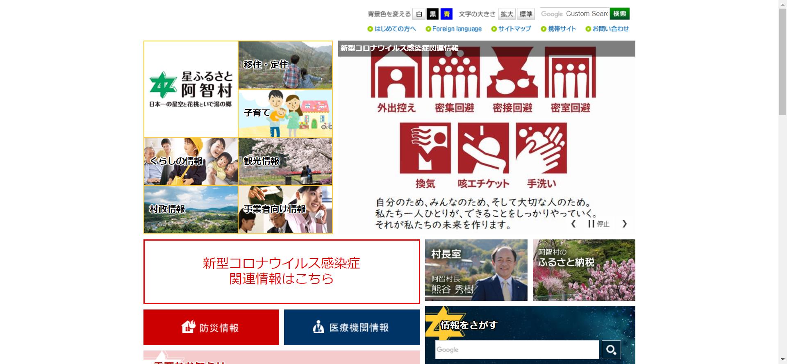Click the magnifier search icon under 情報をさがす
The height and width of the screenshot is (364, 787).
[x=611, y=350]
